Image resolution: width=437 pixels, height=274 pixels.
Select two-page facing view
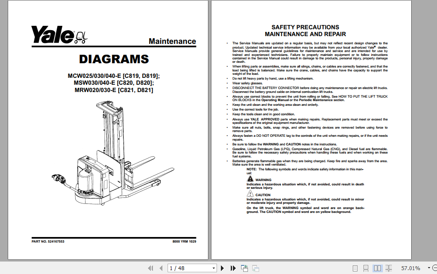point(377,268)
